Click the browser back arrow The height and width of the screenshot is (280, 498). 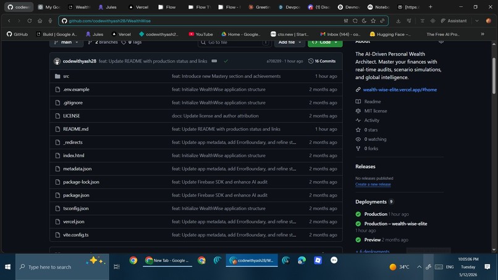pyautogui.click(x=9, y=20)
